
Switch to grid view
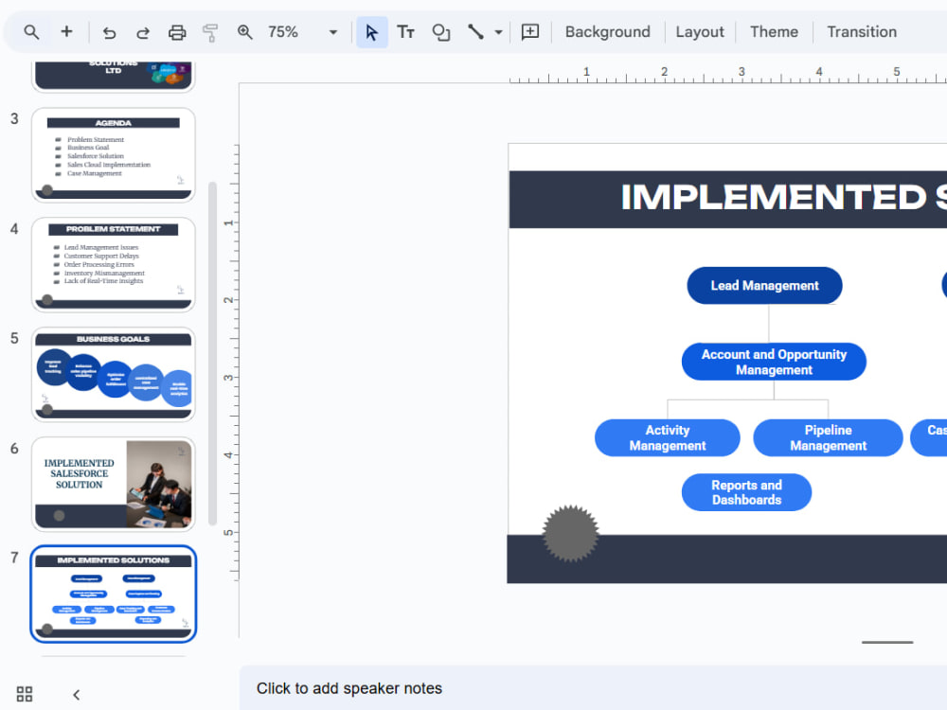[25, 694]
